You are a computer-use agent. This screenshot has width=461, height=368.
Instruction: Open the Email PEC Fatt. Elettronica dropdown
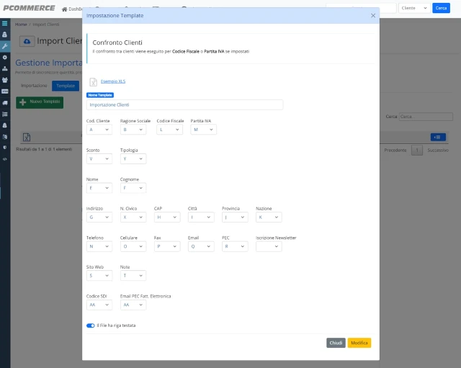click(x=133, y=305)
